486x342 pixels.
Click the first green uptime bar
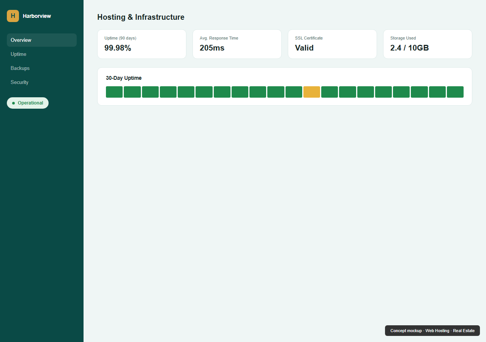pyautogui.click(x=114, y=92)
